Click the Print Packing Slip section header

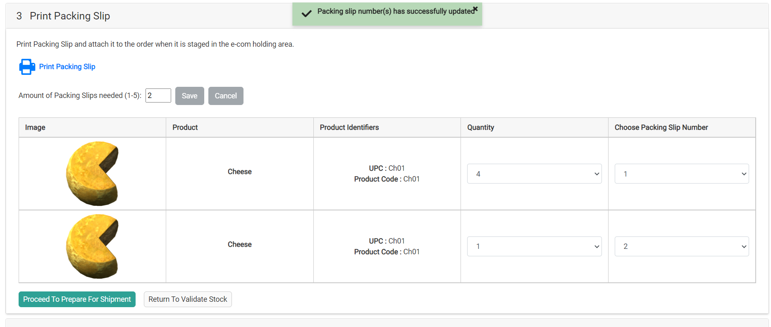69,16
